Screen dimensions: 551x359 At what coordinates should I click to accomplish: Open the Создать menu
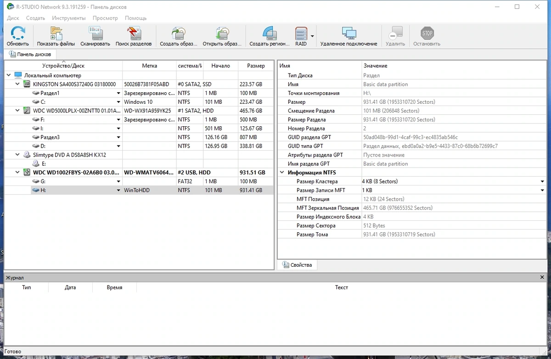35,18
